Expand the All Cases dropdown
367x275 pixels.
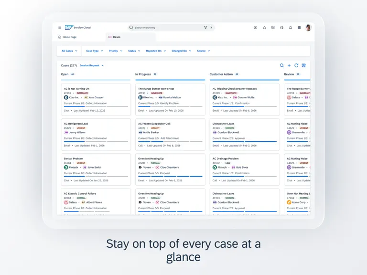coord(69,51)
